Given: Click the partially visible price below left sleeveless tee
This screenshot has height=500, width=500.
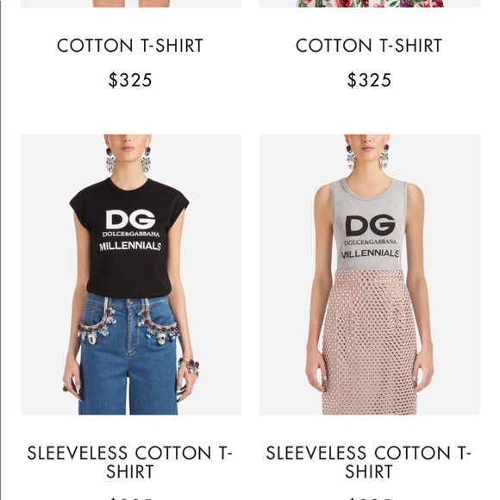Looking at the screenshot, I should tap(130, 498).
